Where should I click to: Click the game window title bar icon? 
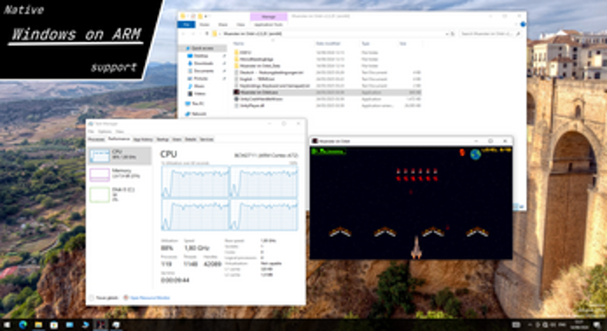[315, 141]
